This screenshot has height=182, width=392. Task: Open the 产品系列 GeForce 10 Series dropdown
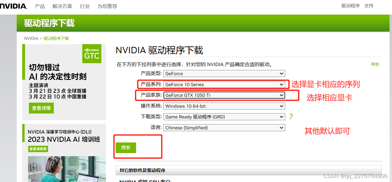click(224, 85)
